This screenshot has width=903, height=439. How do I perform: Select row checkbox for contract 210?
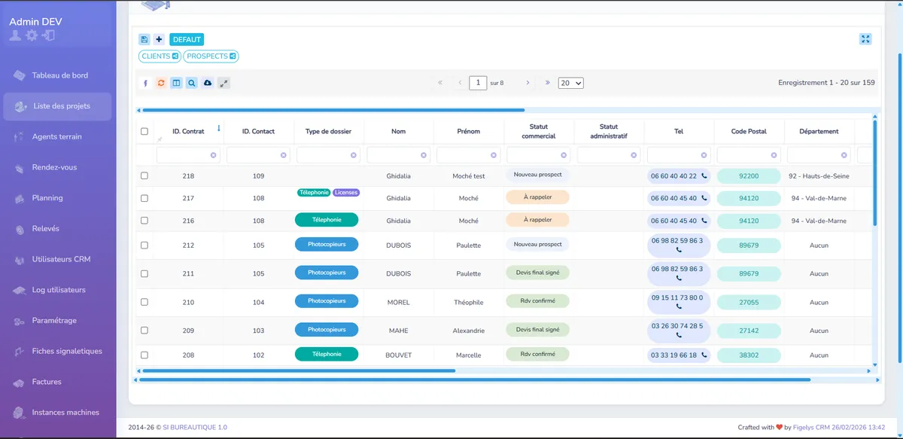point(144,303)
